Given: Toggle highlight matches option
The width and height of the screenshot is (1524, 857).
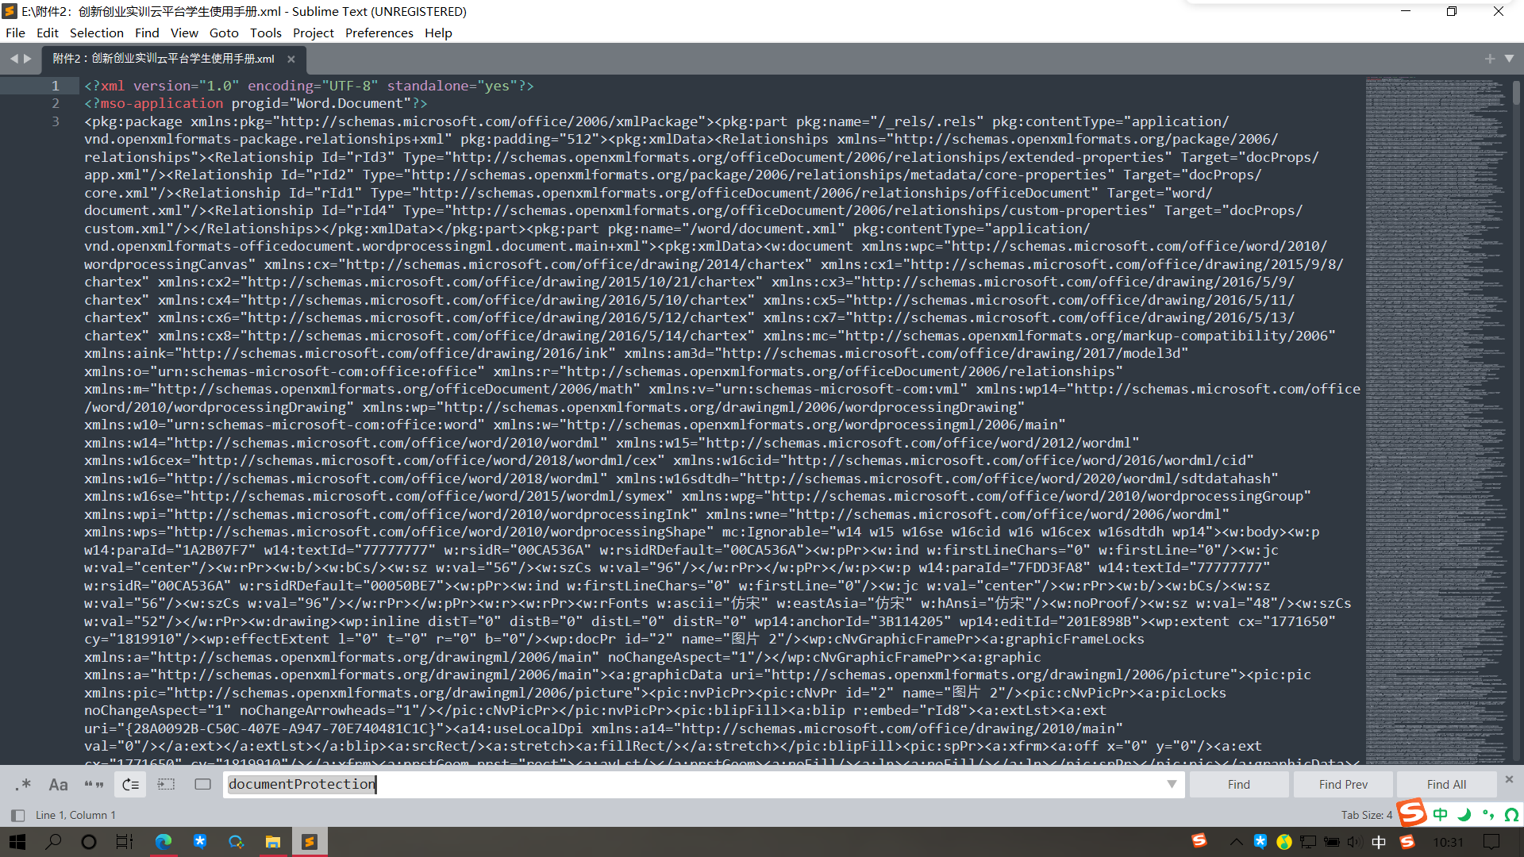Looking at the screenshot, I should (x=202, y=784).
